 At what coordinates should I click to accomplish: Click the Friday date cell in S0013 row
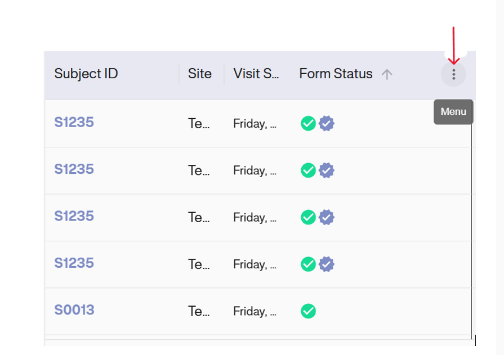[x=255, y=311]
